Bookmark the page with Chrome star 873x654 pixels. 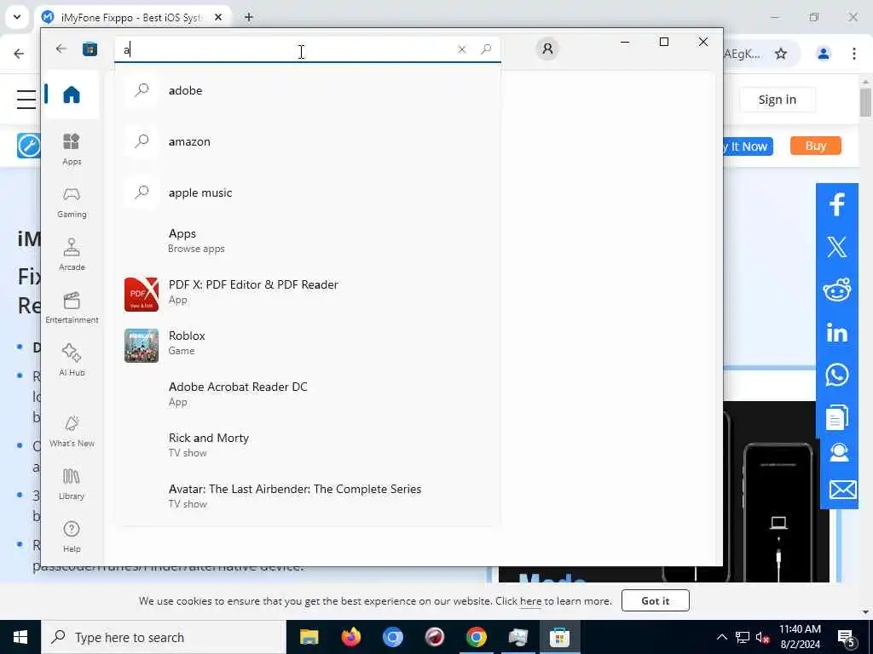click(781, 54)
